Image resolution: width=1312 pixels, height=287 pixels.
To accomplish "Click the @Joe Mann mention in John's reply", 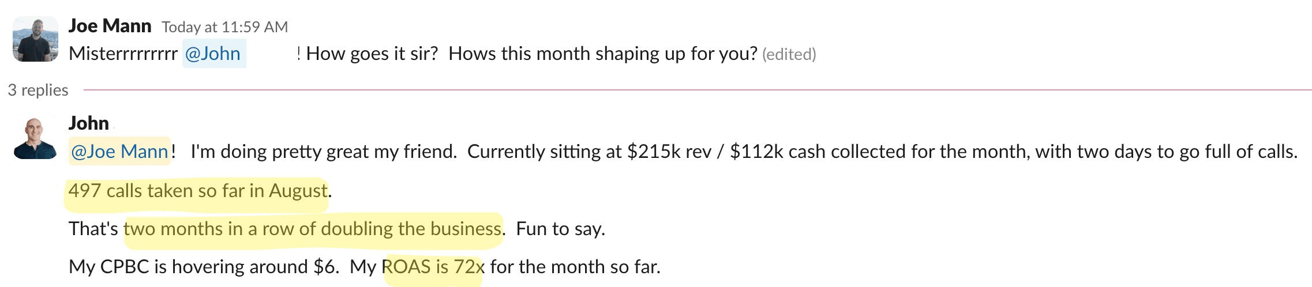I will click(119, 152).
